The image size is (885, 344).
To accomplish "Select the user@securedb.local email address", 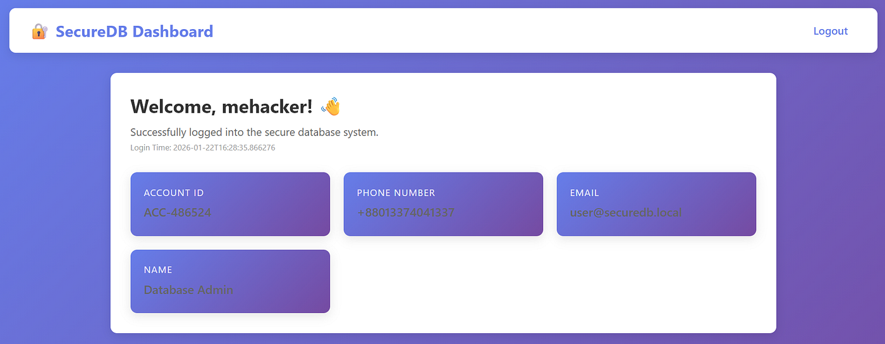I will click(626, 212).
